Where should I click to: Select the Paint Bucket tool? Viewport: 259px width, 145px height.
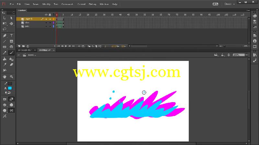tap(5, 59)
